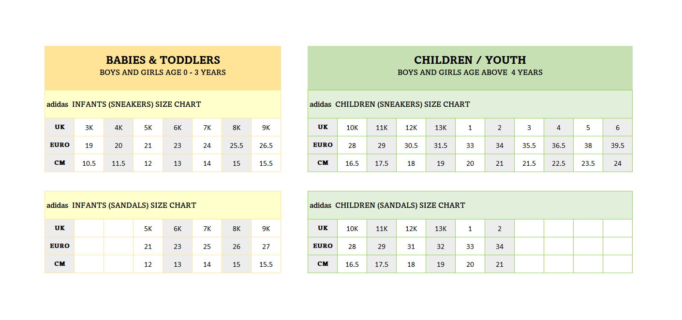Click the BABIES & TODDLERS heading
The width and height of the screenshot is (682, 320).
pyautogui.click(x=163, y=60)
